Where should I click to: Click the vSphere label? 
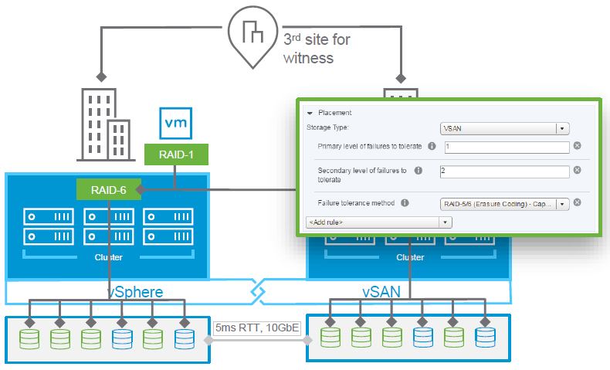135,292
